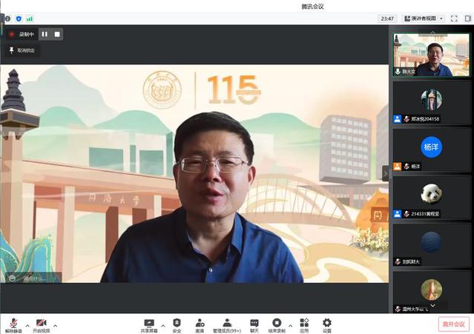474x334 pixels.
Task: Open the meeting info icon at top left
Action: pyautogui.click(x=8, y=19)
